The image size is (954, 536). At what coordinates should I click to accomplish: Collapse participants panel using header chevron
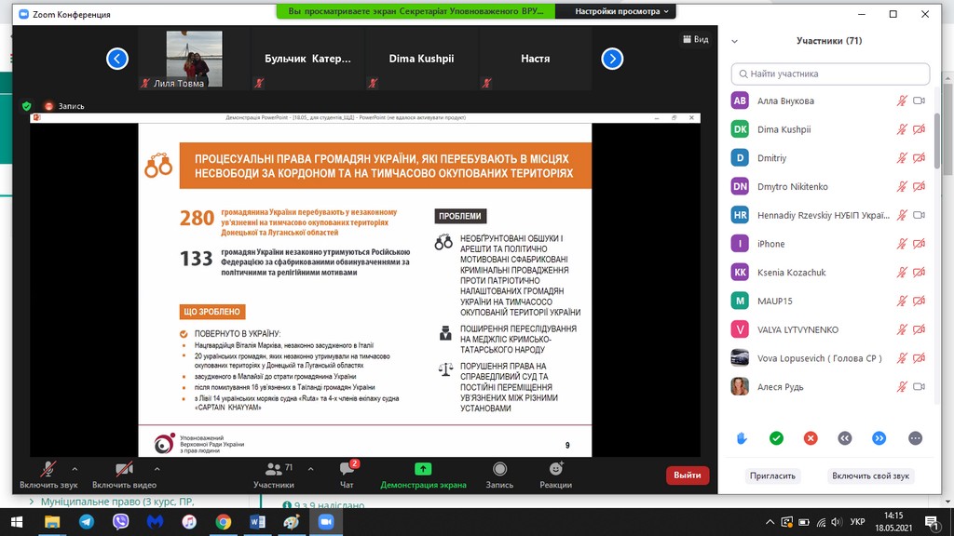coord(735,41)
